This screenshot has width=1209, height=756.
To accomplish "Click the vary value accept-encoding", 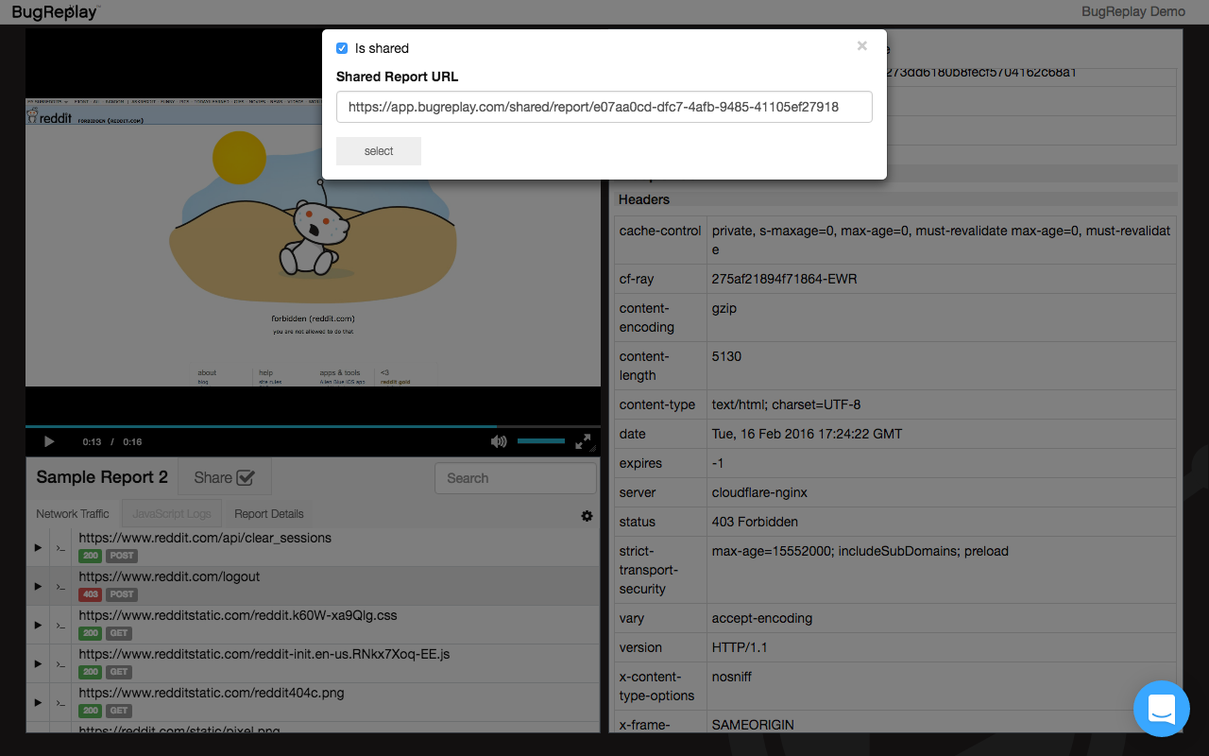I will (x=762, y=618).
